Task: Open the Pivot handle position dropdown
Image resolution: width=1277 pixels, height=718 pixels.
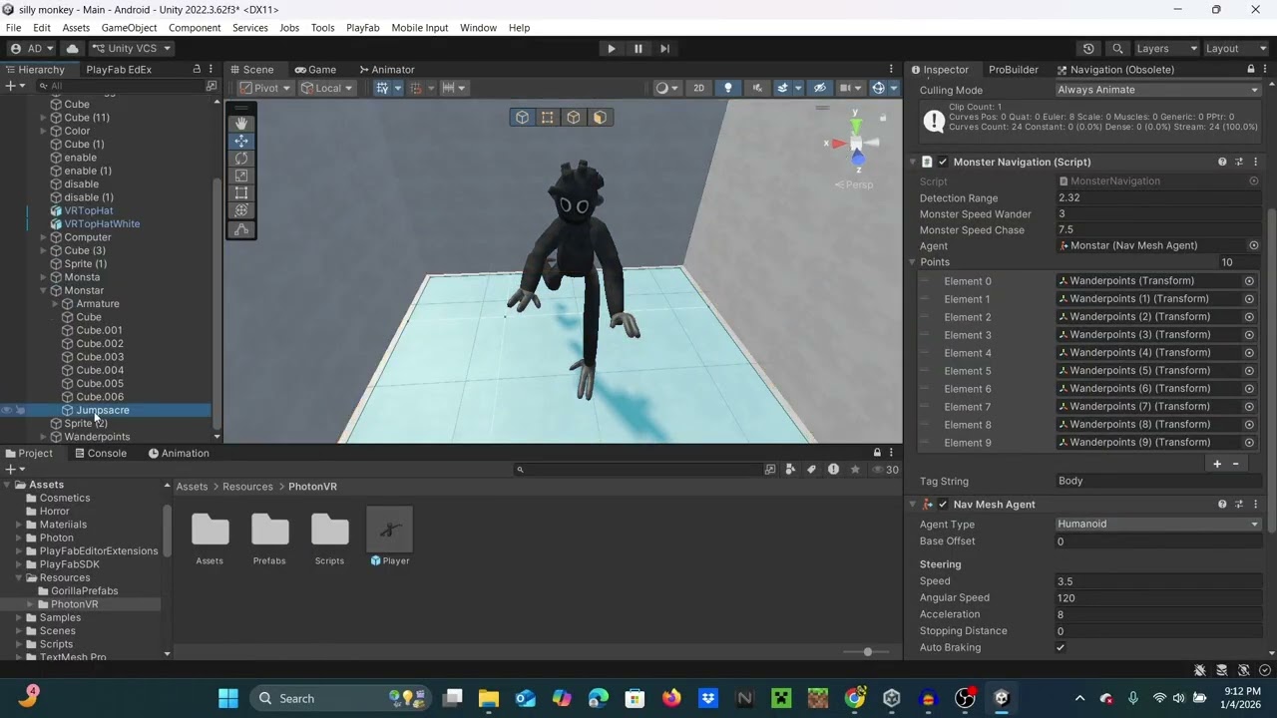Action: point(265,88)
